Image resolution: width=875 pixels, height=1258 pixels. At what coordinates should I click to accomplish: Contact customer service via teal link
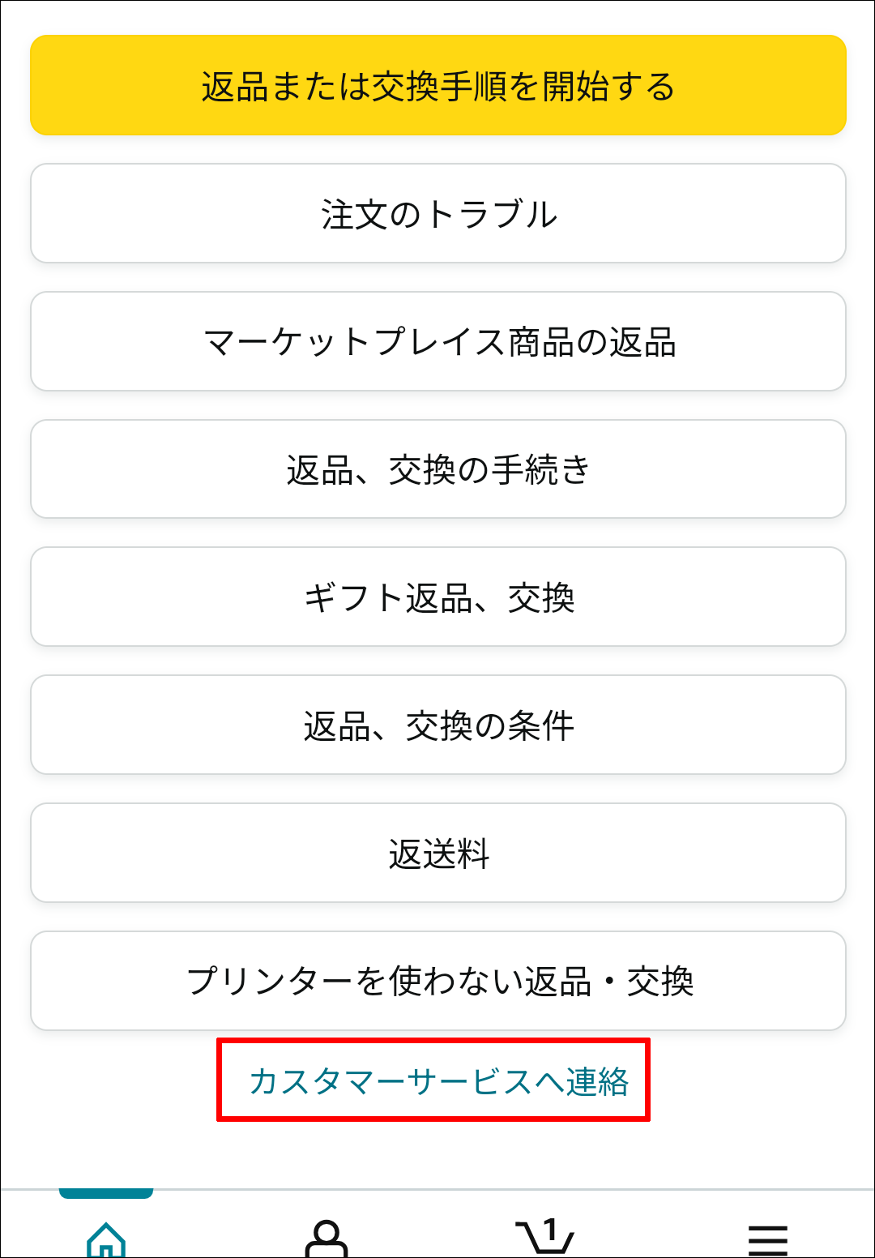coord(438,1081)
